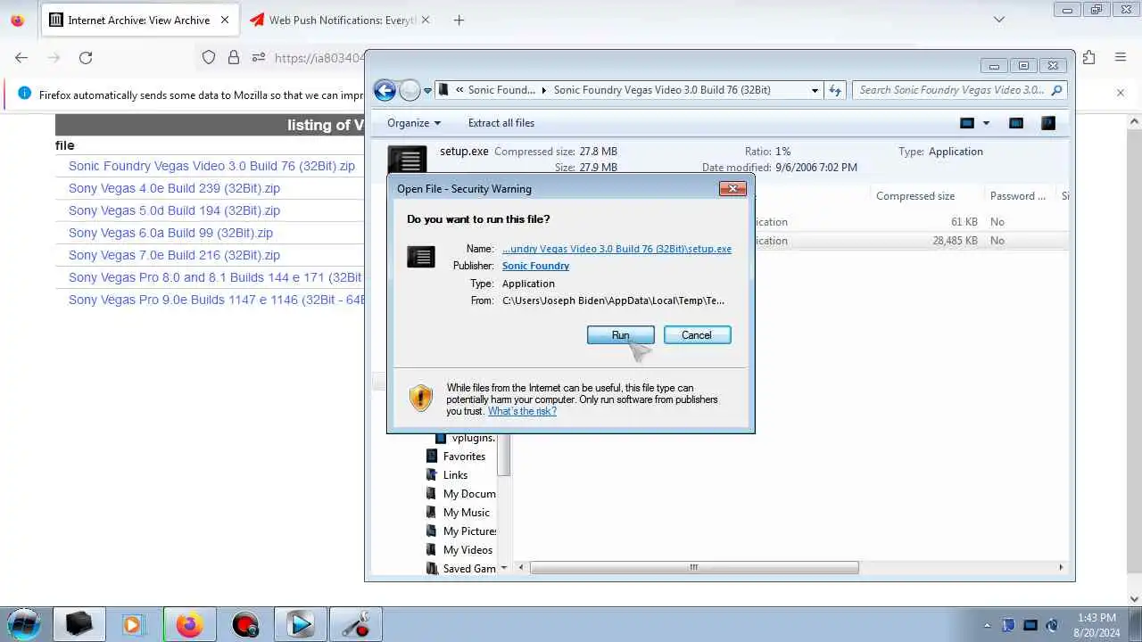This screenshot has height=642, width=1142.
Task: Dismiss the Firefox data notification bar
Action: pyautogui.click(x=1121, y=93)
